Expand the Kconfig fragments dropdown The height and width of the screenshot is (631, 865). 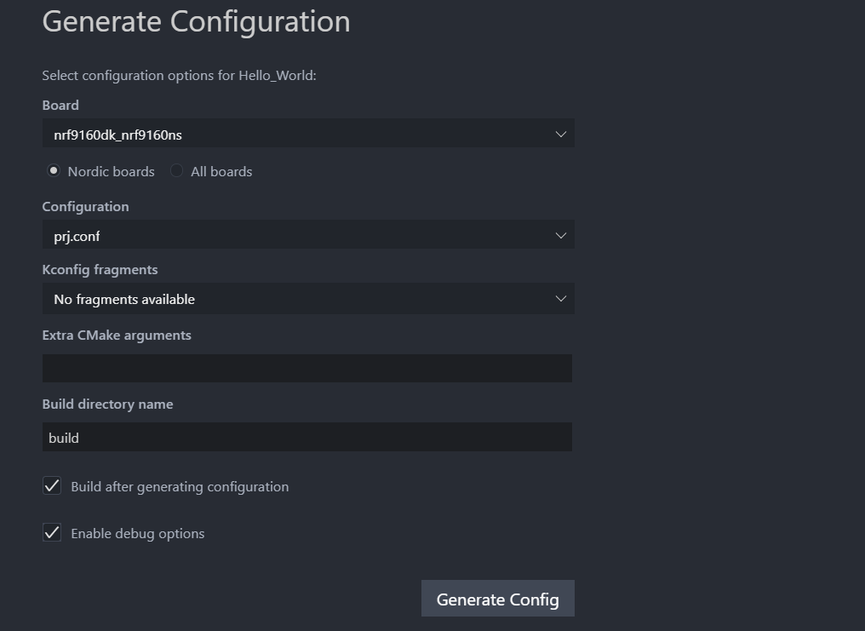coord(289,299)
